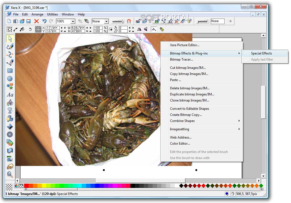Pick the Zoom magnifier tool
The width and height of the screenshot is (291, 203).
[10, 175]
